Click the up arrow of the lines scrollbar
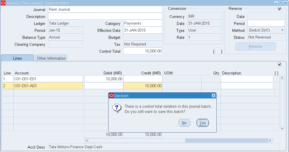Viewport: 289px width, 152px height. click(282, 78)
